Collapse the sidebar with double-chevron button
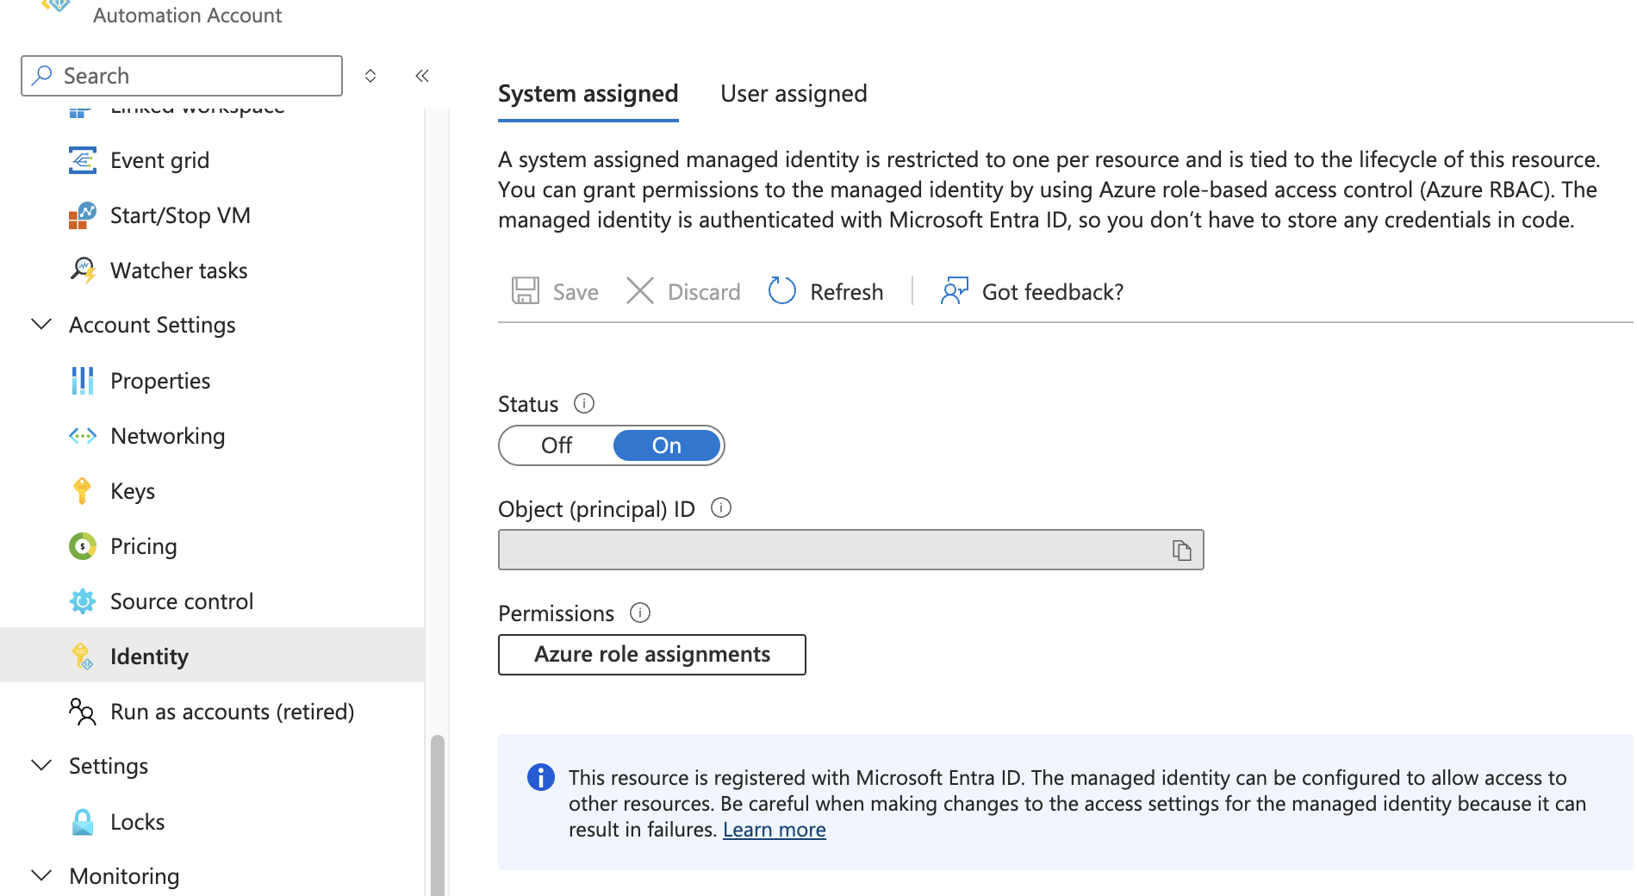The width and height of the screenshot is (1637, 896). pos(422,76)
